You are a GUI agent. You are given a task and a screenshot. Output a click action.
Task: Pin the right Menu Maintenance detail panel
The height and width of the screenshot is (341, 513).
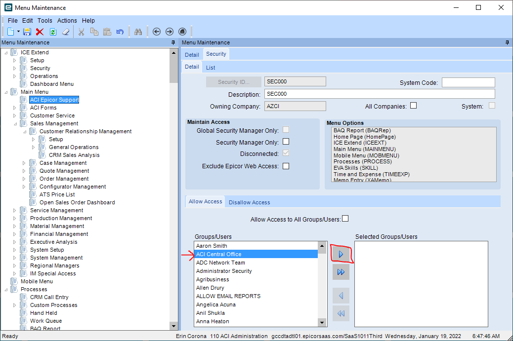507,42
